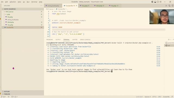The width and height of the screenshot is (174, 98).
Task: Change file encoding UTF-8
Action: (x=154, y=97)
